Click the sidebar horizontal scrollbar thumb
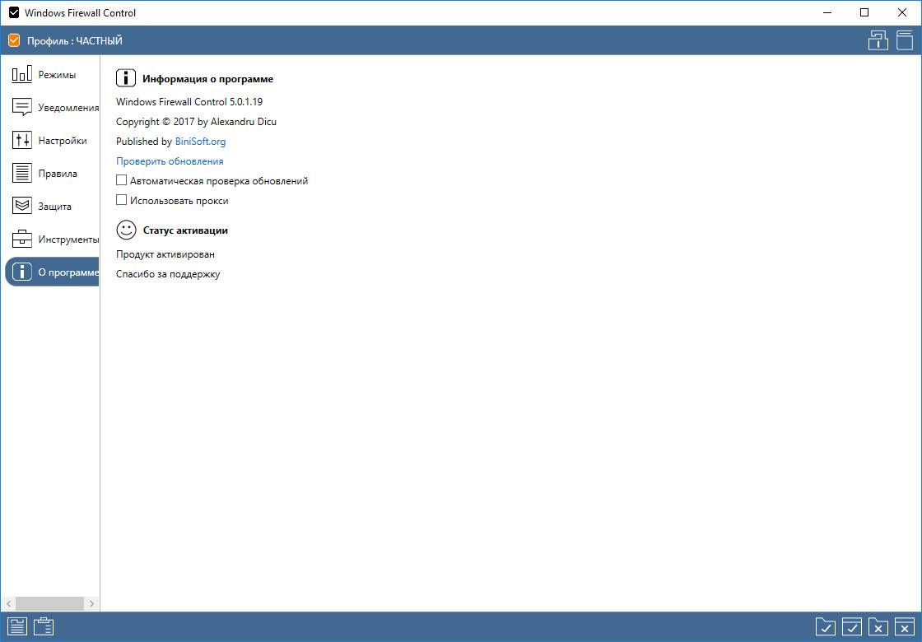The image size is (922, 642). pyautogui.click(x=49, y=604)
